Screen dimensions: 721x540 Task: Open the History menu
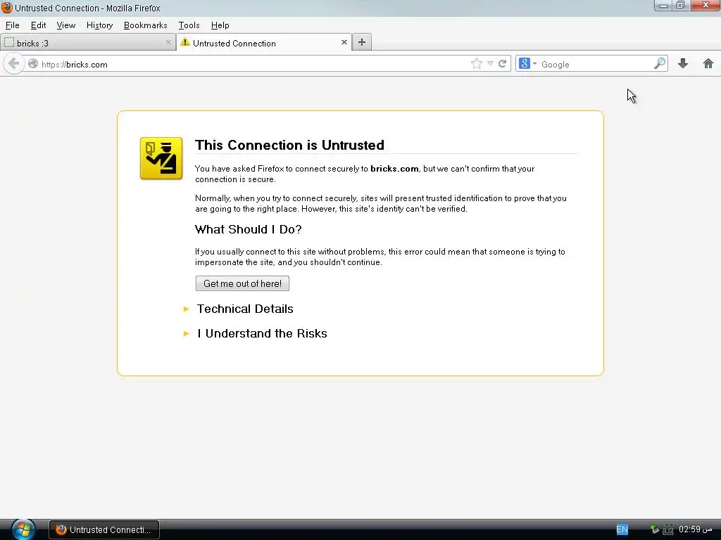click(99, 25)
